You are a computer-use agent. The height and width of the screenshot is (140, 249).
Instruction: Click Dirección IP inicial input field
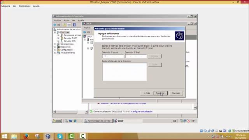(x=113, y=56)
